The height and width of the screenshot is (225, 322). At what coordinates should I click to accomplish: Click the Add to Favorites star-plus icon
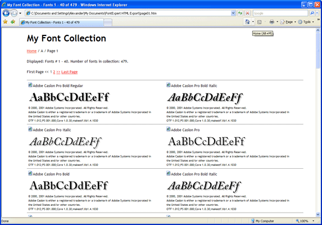[13, 22]
